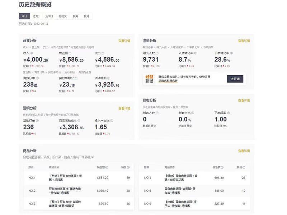The image size is (287, 215).
Task: Click question icon next to 有效订单
Action: tap(37, 78)
